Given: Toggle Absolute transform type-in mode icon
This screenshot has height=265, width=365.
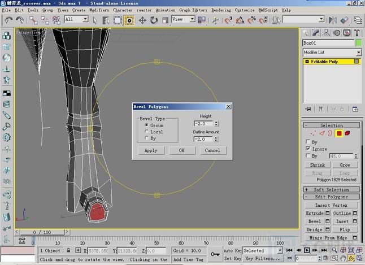Looking at the screenshot, I should coord(78,250).
